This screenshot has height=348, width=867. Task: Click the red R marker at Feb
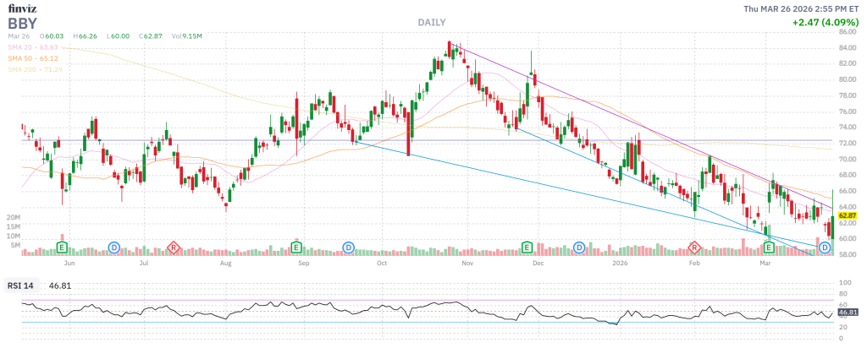[x=694, y=247]
